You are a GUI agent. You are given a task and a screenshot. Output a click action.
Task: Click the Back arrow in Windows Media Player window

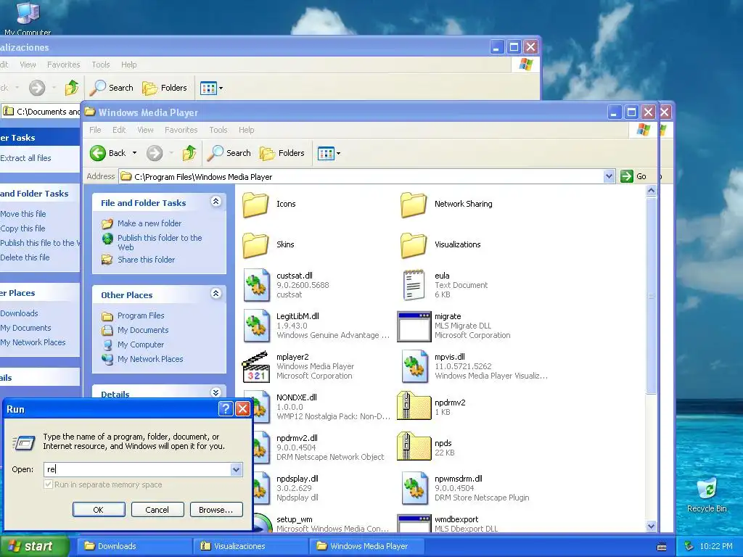tap(98, 153)
